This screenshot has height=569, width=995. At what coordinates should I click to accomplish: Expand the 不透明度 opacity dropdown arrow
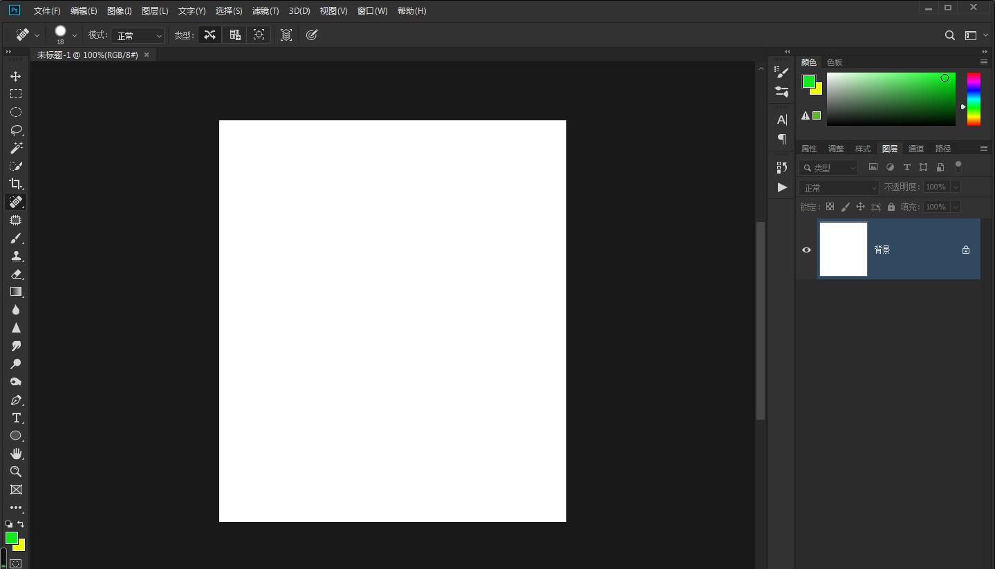tap(956, 187)
